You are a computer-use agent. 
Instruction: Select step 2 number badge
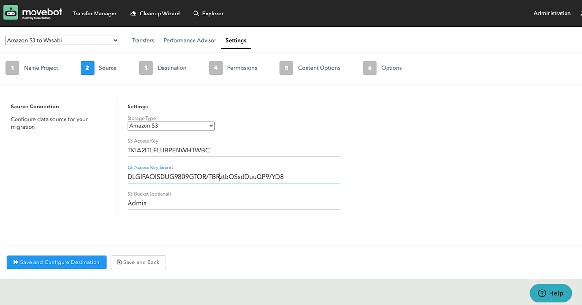87,68
